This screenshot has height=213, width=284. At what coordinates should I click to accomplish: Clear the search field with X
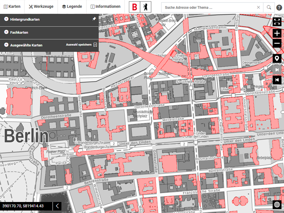click(258, 7)
